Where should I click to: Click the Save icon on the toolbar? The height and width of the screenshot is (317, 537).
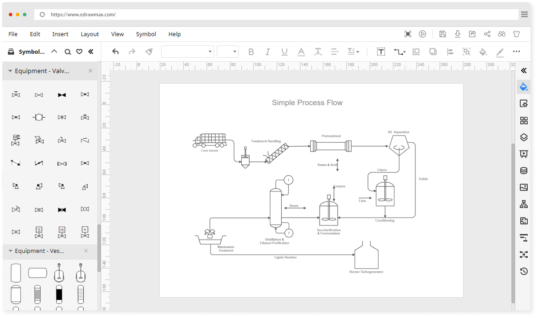click(x=442, y=34)
